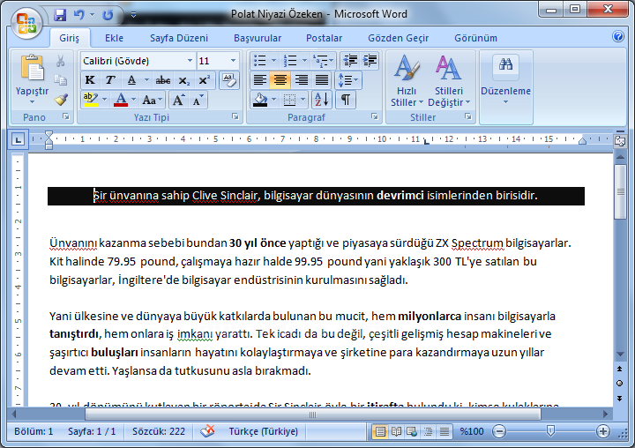Image resolution: width=635 pixels, height=448 pixels.
Task: Expand the shading color dropdown arrow
Action: (273, 100)
